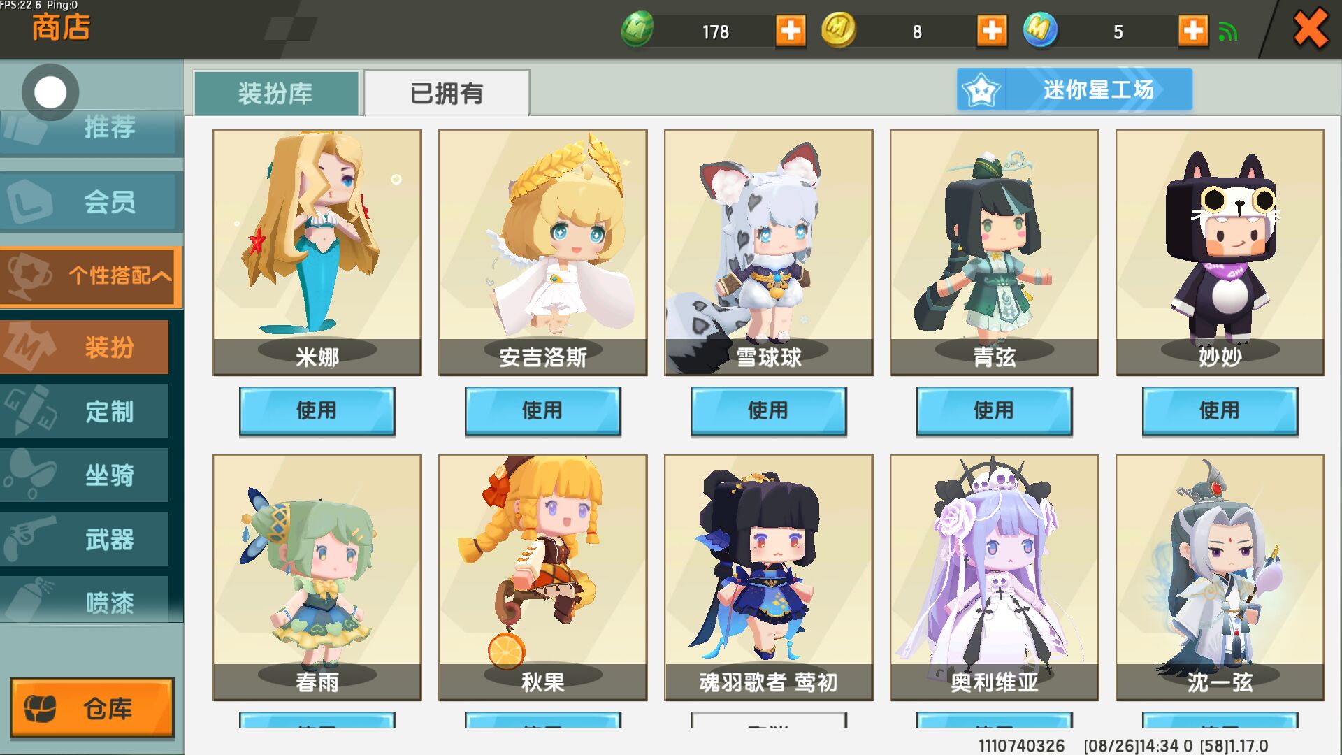
Task: Use the 妙妙 cat costume
Action: [1220, 411]
